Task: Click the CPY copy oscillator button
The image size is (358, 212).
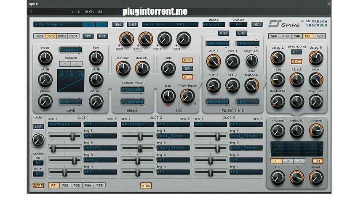Action: point(88,36)
